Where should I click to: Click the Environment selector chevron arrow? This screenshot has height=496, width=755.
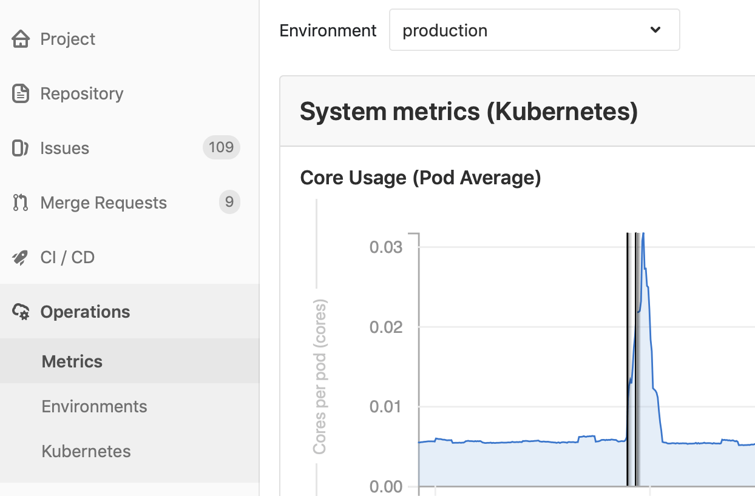pos(654,30)
